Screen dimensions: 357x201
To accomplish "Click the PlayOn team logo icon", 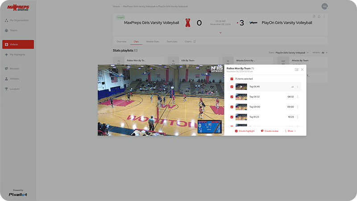I will coord(253,23).
